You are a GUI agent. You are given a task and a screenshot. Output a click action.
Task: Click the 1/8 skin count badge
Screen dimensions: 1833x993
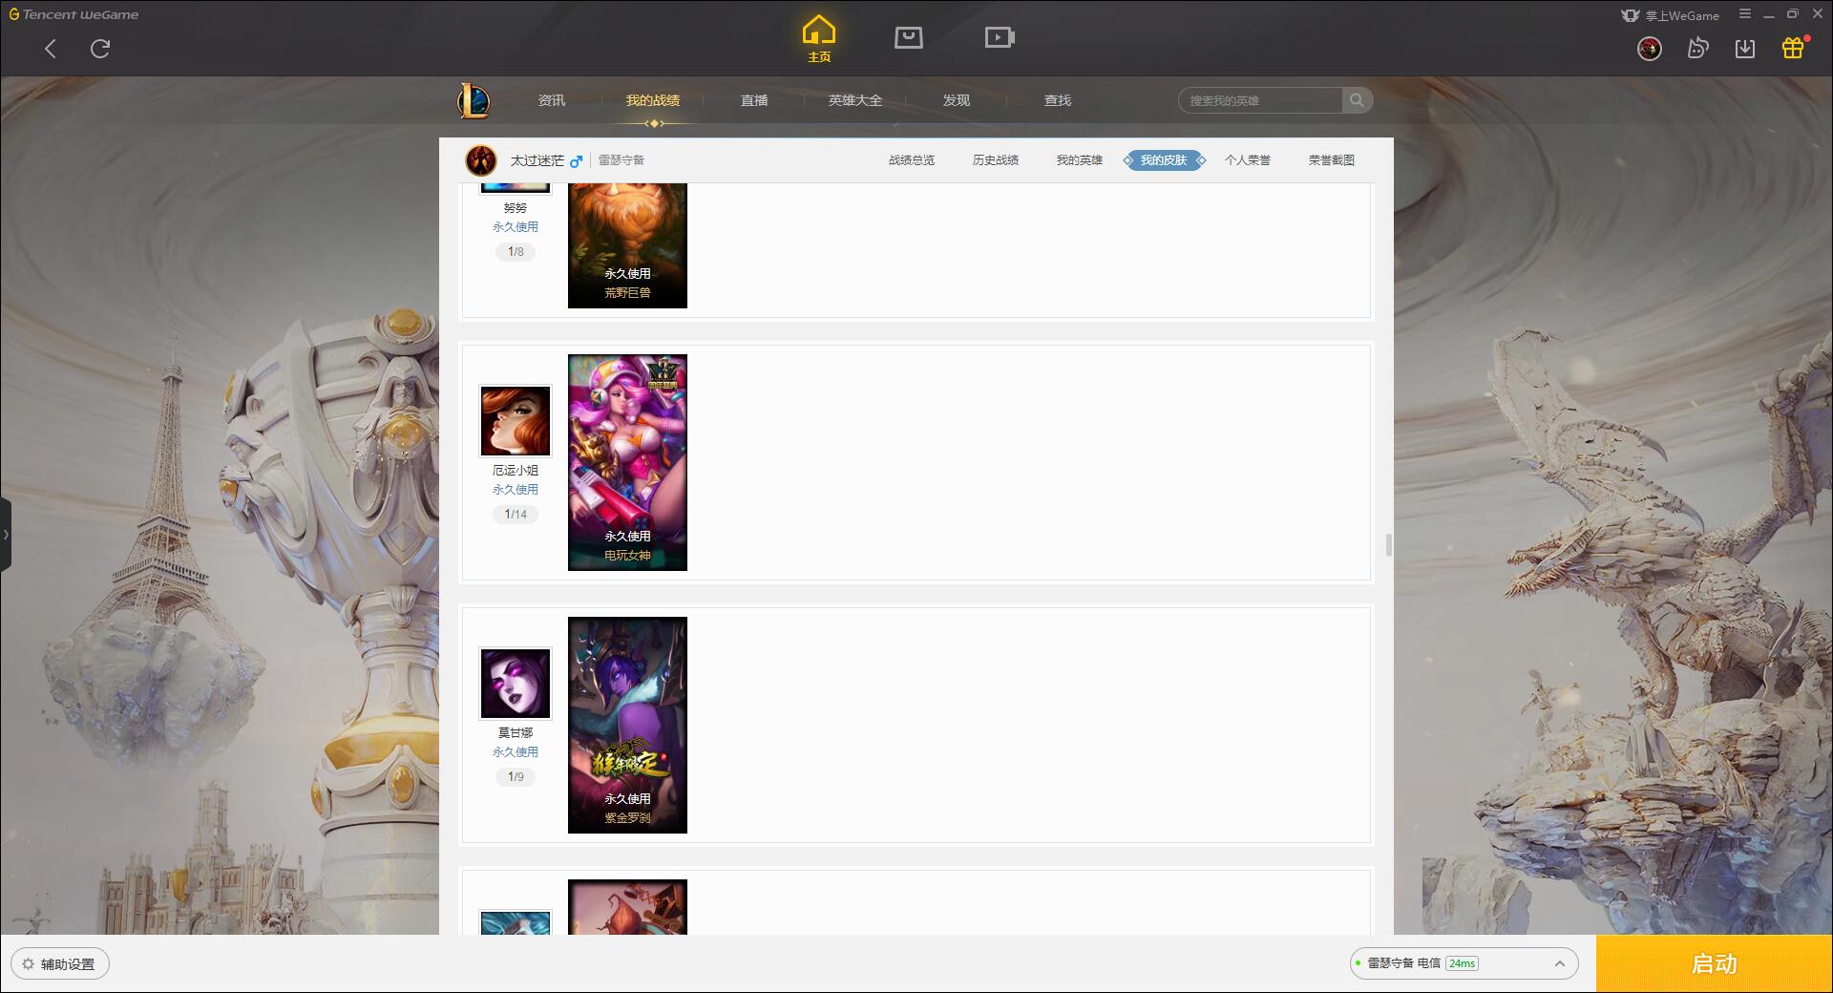516,252
